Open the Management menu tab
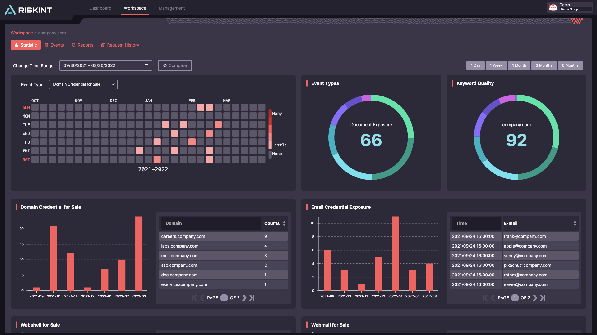This screenshot has width=597, height=335. [171, 8]
